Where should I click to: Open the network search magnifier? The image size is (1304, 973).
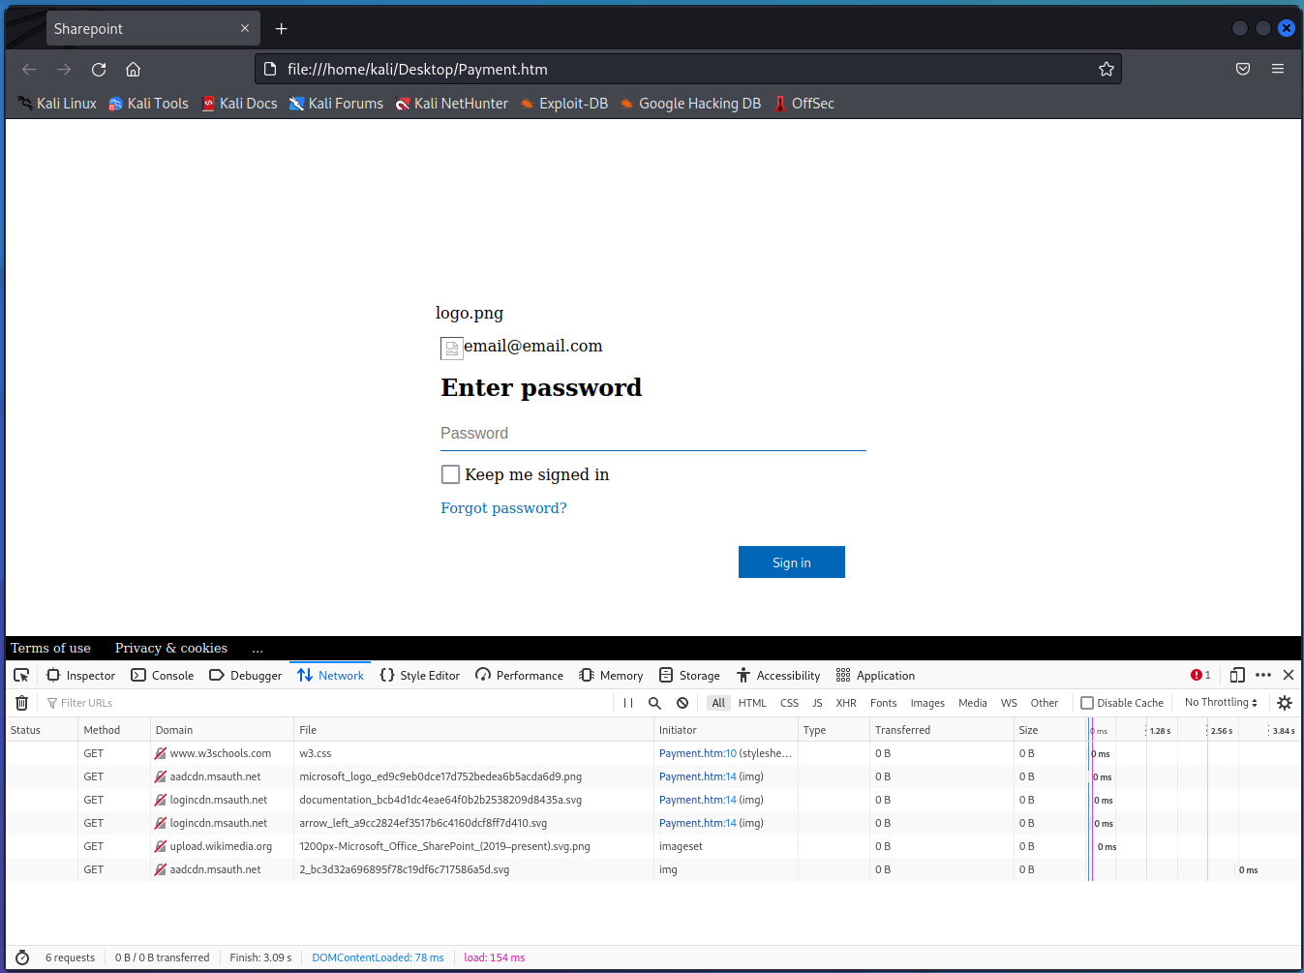point(654,703)
